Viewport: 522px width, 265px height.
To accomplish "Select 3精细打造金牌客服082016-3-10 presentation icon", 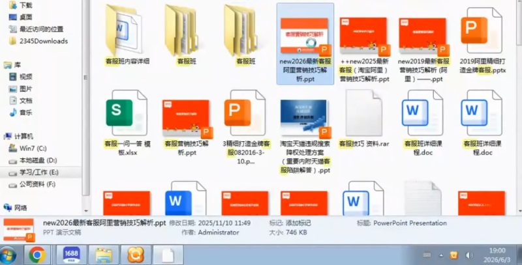I will click(246, 113).
